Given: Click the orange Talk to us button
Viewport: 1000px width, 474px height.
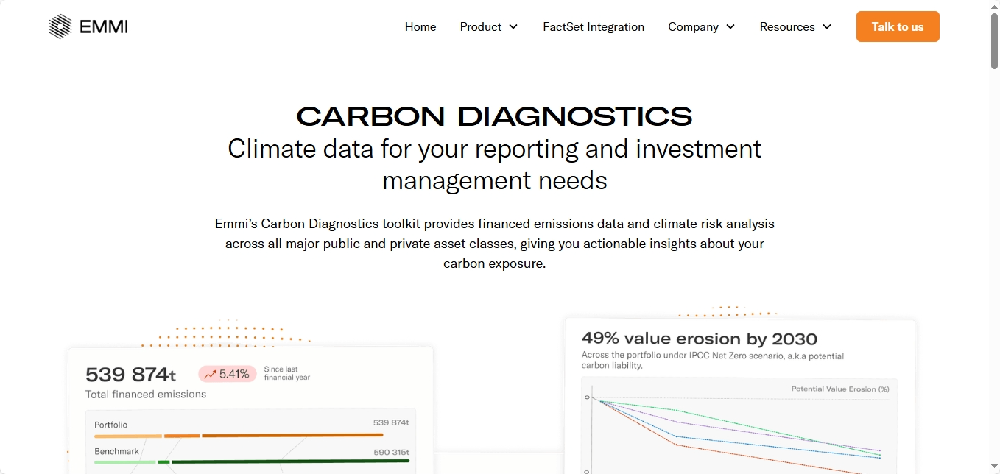Looking at the screenshot, I should click(x=897, y=26).
